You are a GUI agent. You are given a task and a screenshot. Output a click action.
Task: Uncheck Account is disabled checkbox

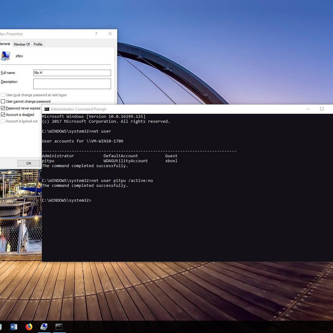click(3, 115)
